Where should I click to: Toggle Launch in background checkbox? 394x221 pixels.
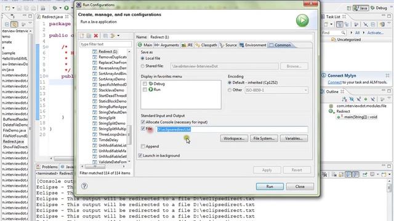[140, 155]
